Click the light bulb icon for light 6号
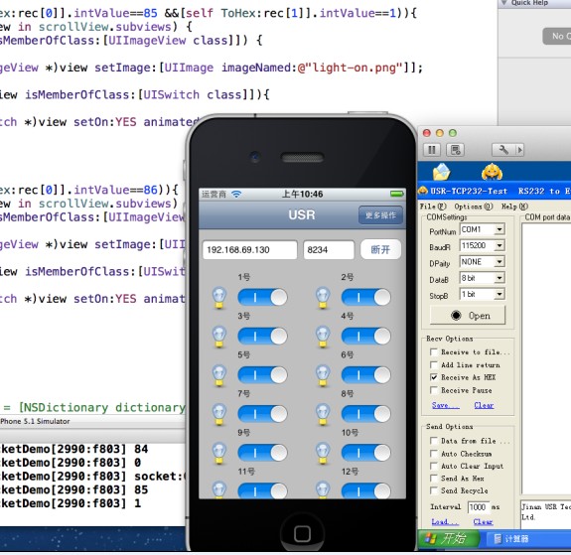This screenshot has height=555, width=571. tap(323, 375)
